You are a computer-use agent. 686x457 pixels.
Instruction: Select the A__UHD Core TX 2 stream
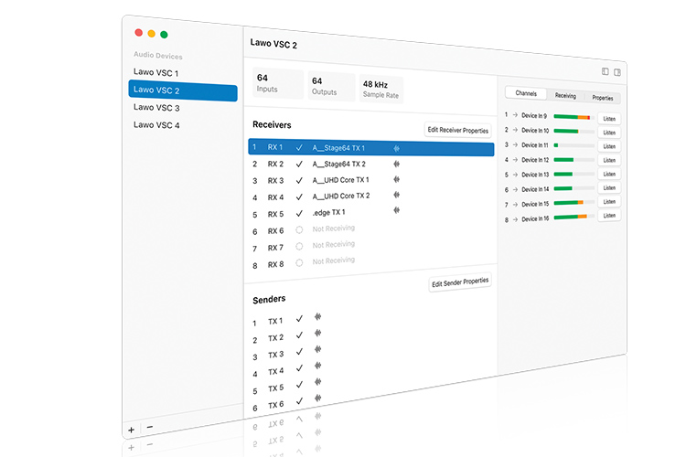pos(341,196)
